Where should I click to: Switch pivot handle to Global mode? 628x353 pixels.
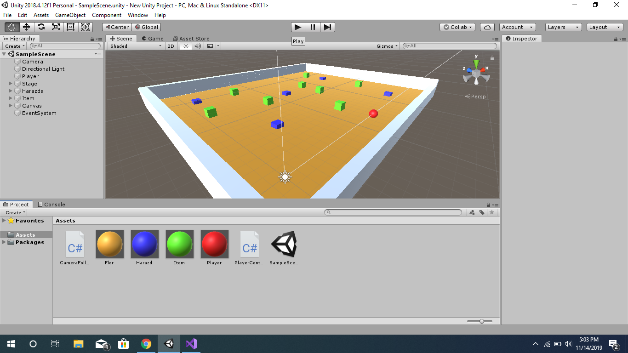click(x=146, y=27)
